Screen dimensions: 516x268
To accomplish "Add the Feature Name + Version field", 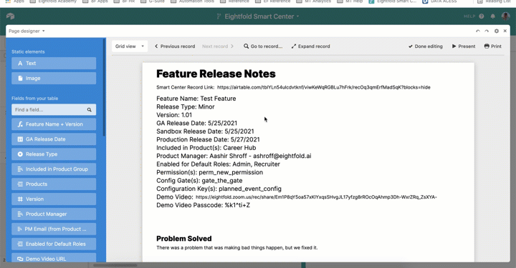I will click(x=54, y=124).
